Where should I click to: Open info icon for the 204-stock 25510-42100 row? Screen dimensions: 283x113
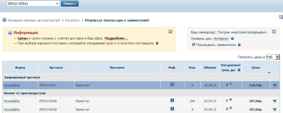[172, 100]
